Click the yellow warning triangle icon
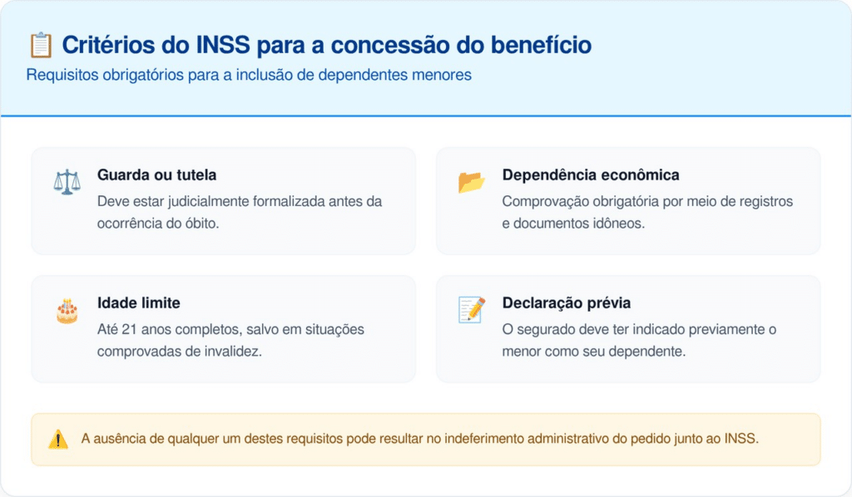Image resolution: width=852 pixels, height=497 pixels. [57, 439]
